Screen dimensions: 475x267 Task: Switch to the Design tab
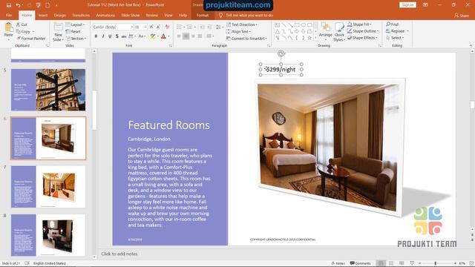tap(59, 15)
